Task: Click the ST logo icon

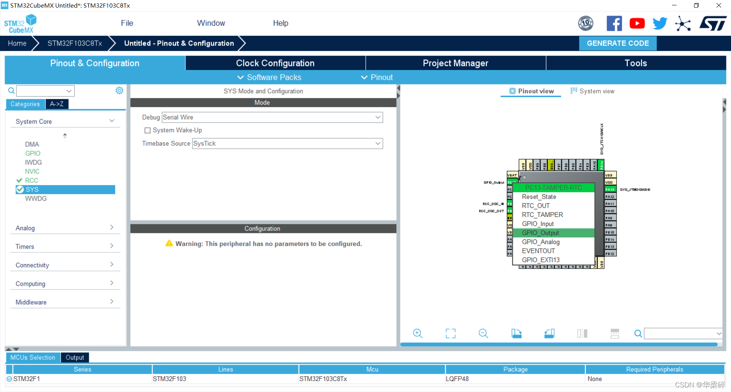Action: [x=713, y=24]
